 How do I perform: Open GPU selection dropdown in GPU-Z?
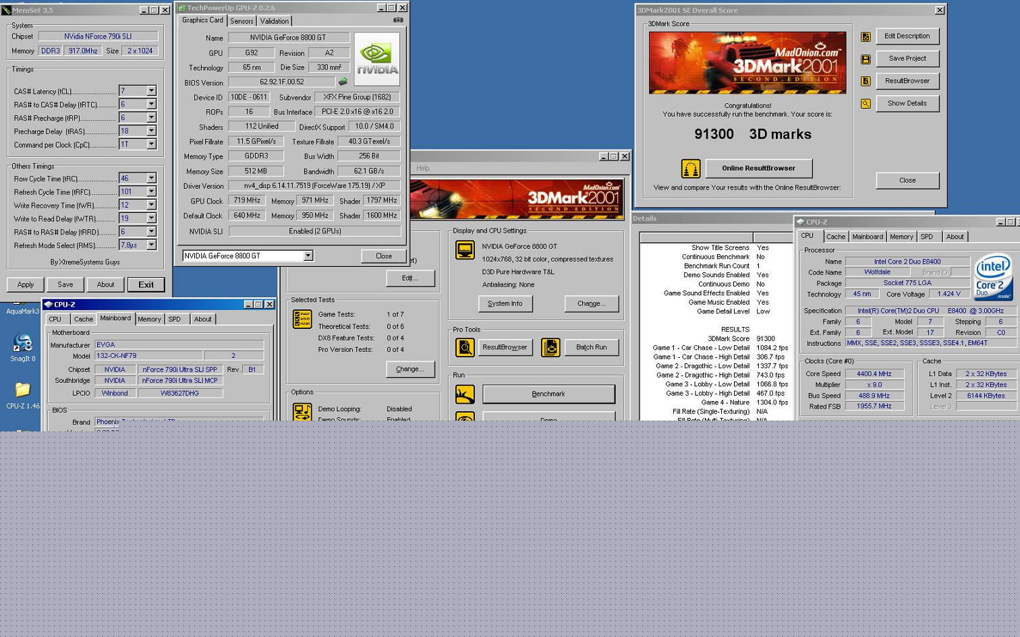point(308,255)
